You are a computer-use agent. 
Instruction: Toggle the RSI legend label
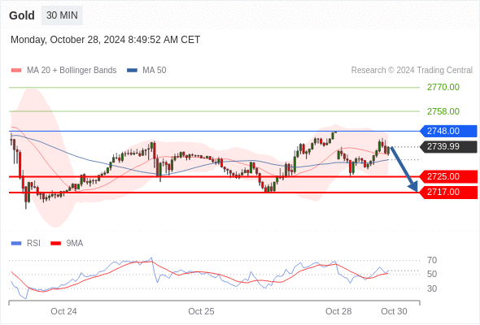tap(33, 244)
